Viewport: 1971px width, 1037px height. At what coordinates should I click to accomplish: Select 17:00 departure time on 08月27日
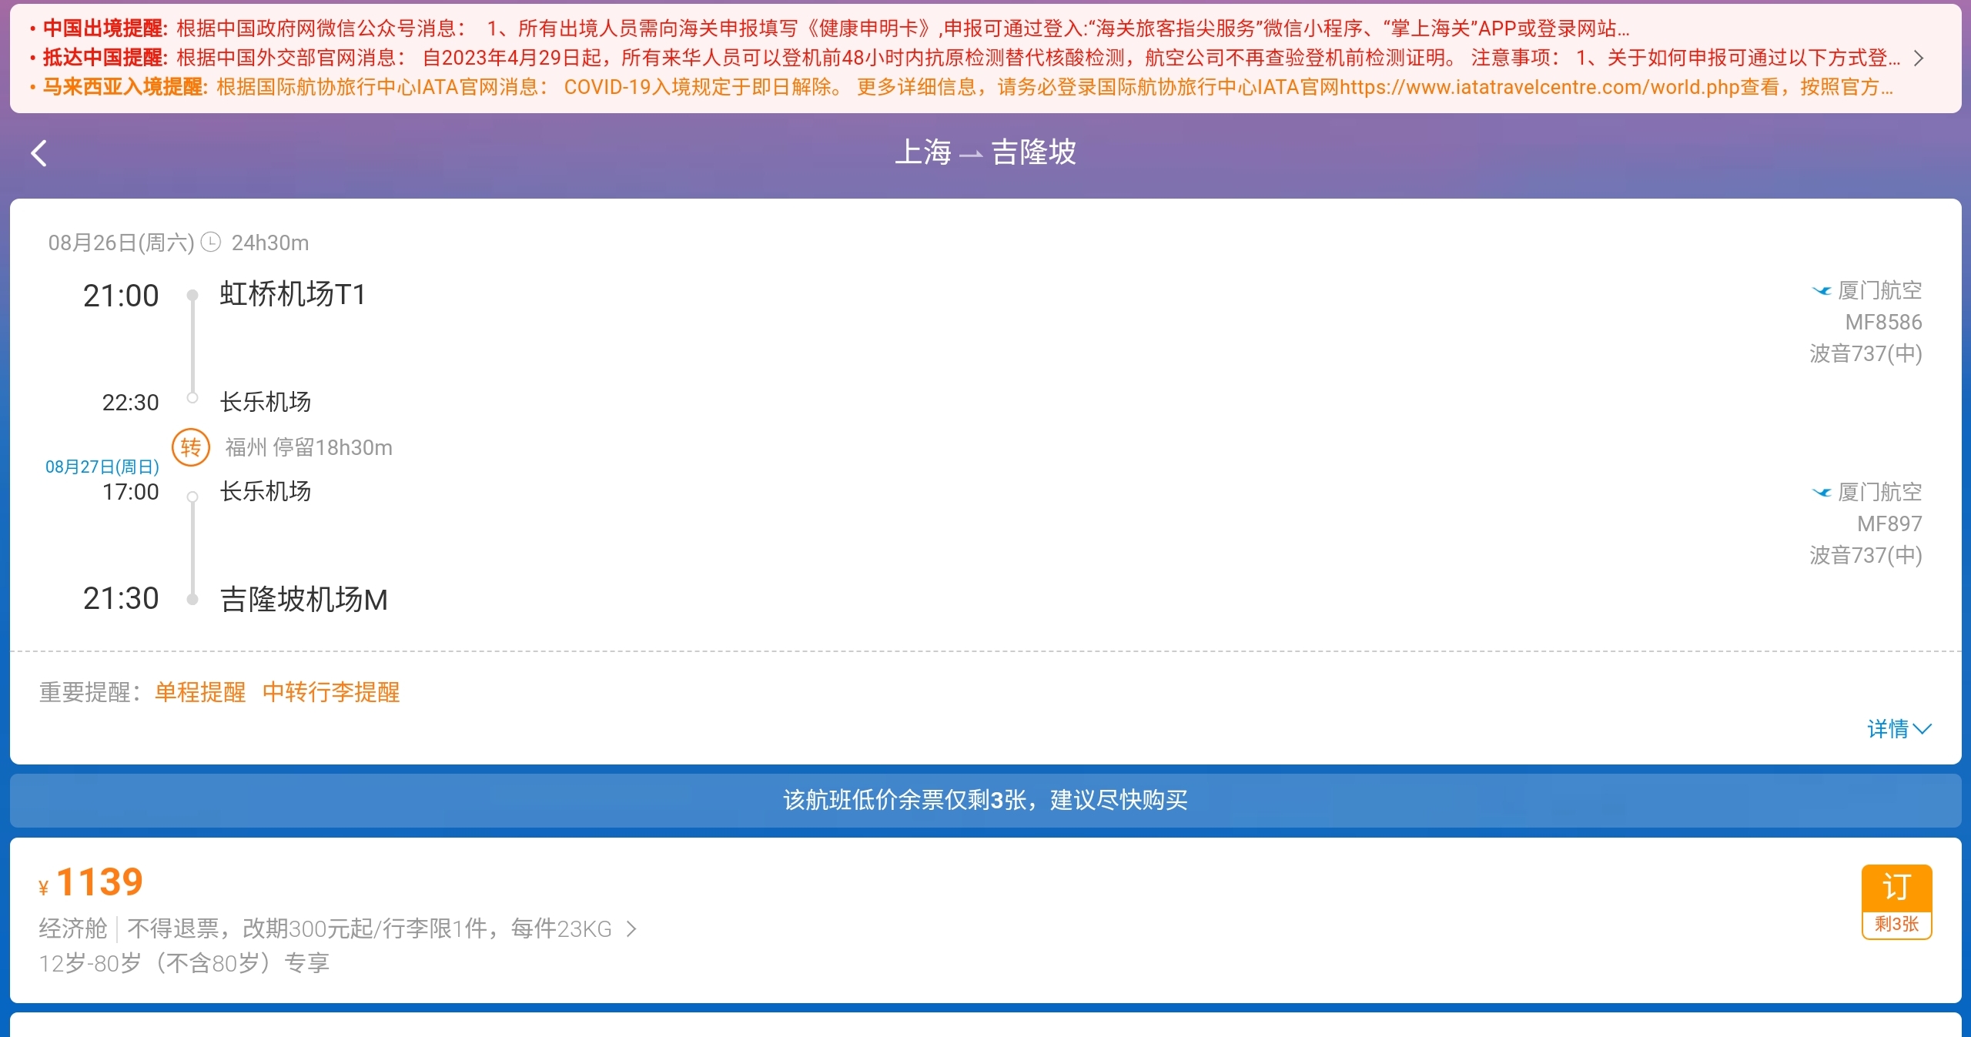tap(130, 491)
